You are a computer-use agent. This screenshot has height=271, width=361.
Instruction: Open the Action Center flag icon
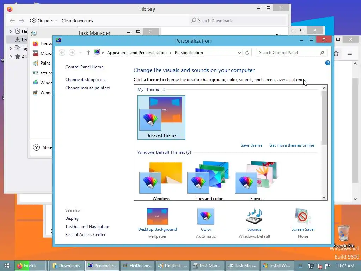click(x=328, y=266)
